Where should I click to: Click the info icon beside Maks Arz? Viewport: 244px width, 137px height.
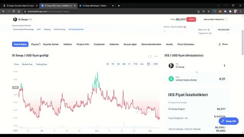coord(209,30)
